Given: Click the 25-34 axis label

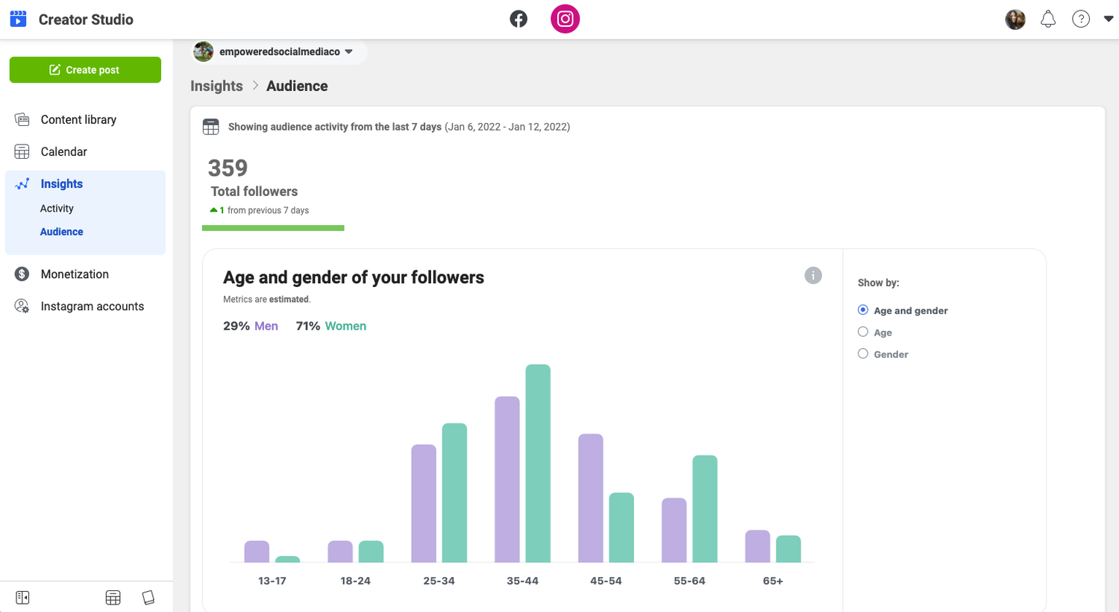Looking at the screenshot, I should [439, 581].
